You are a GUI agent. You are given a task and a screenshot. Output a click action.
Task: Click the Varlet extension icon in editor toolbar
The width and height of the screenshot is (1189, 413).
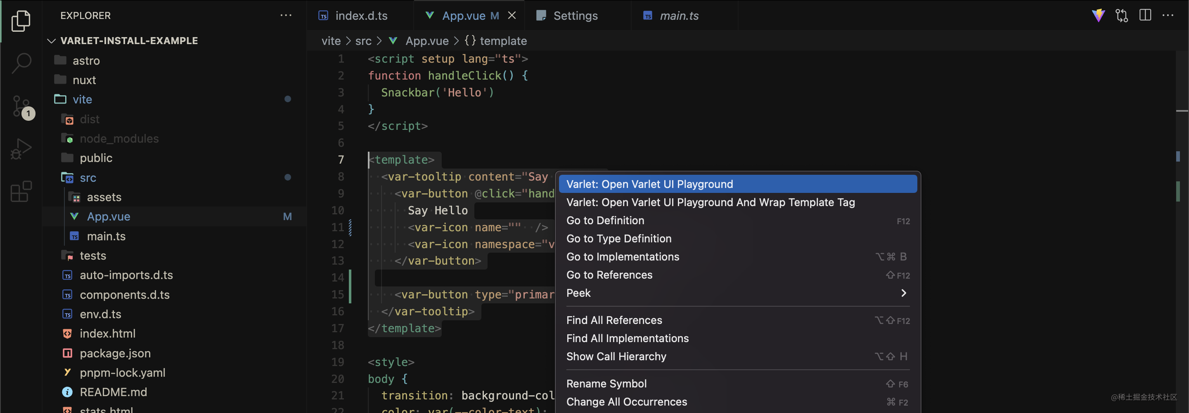(1098, 16)
